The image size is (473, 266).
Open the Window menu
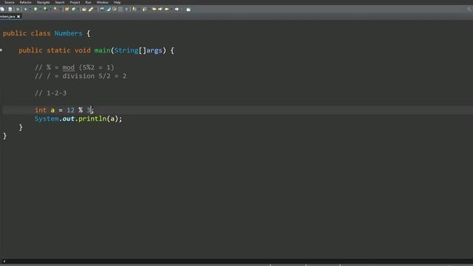click(x=102, y=2)
